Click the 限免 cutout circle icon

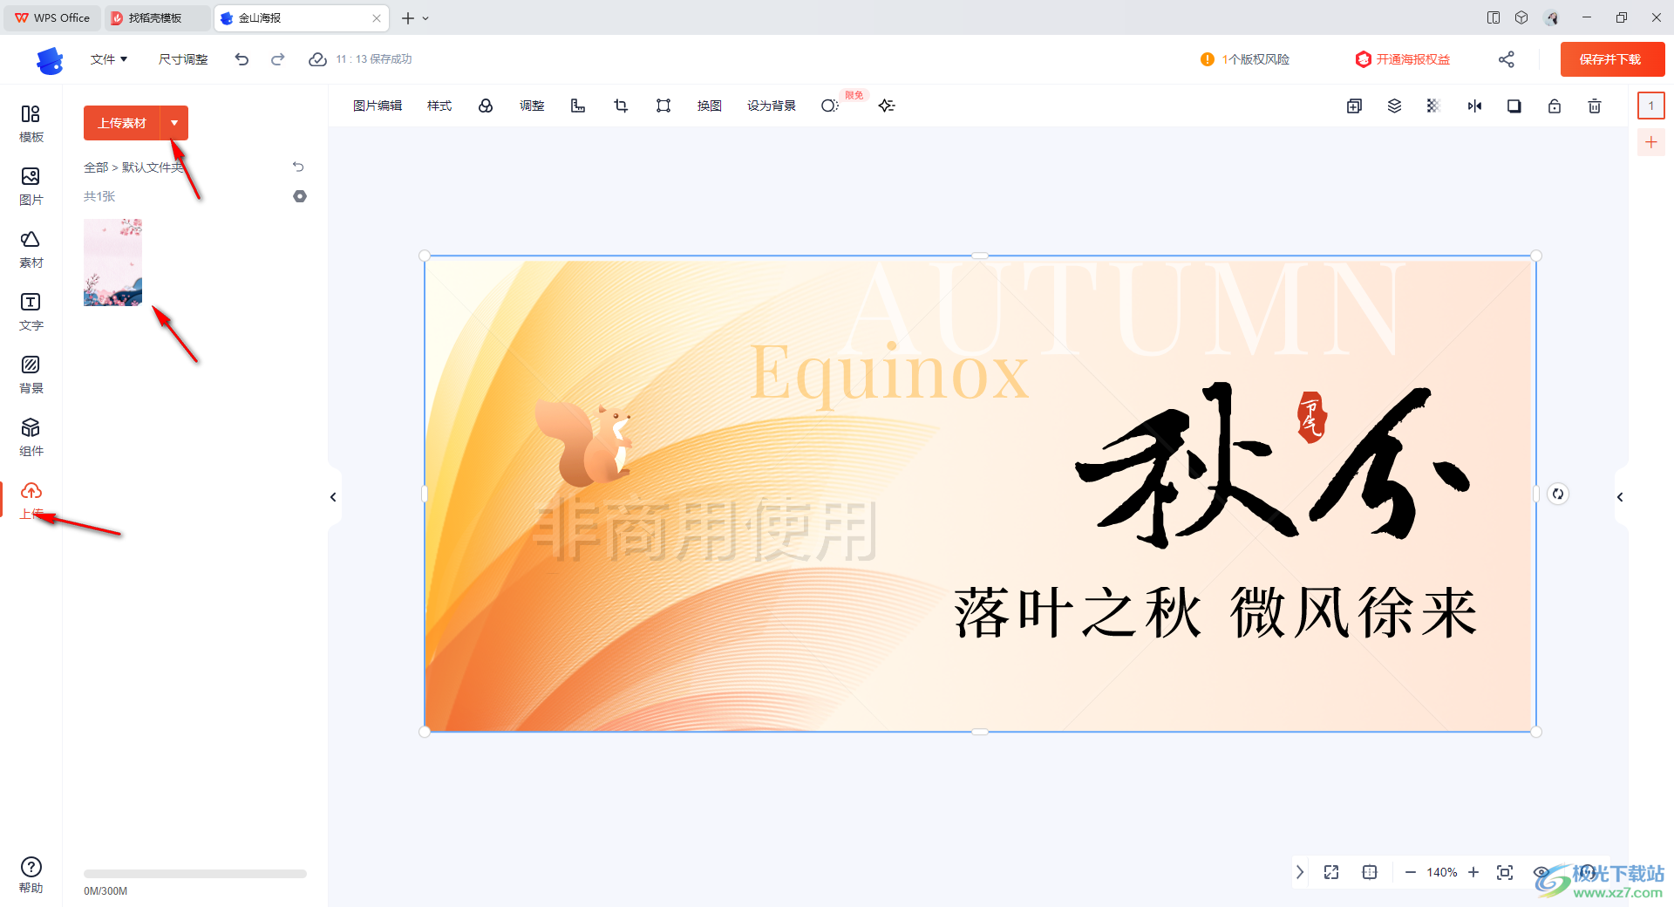829,106
